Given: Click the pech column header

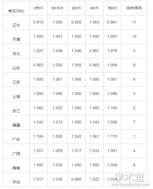Looking at the screenshot, I should pos(76,8).
